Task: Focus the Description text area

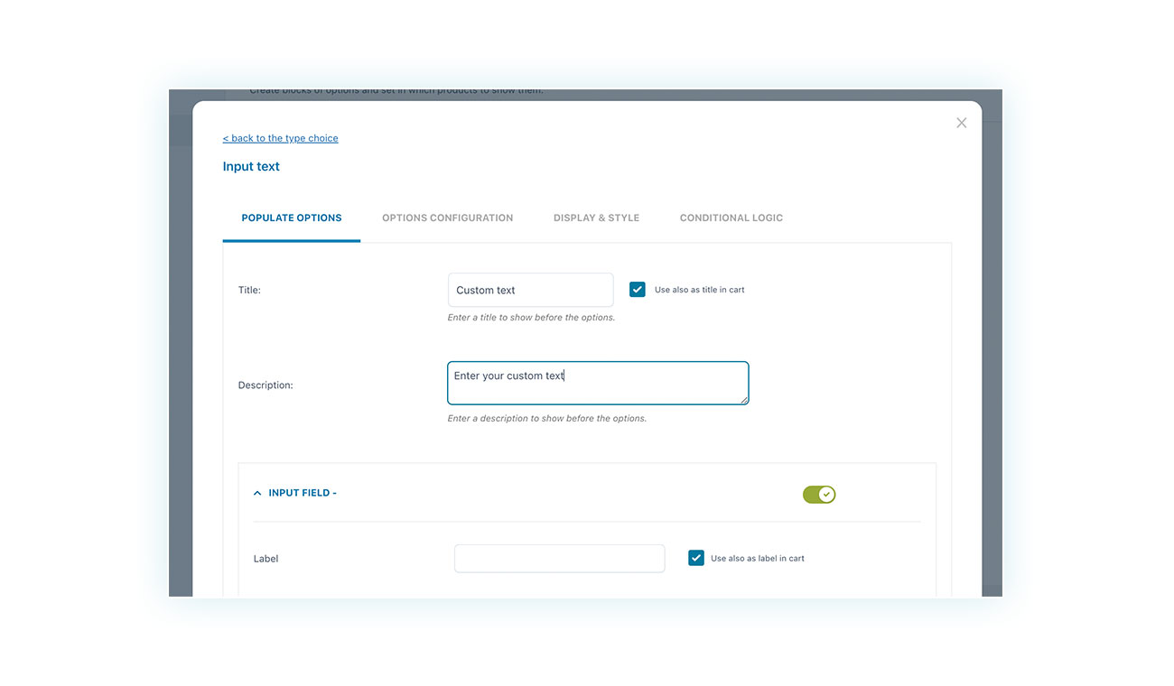Action: (x=598, y=383)
